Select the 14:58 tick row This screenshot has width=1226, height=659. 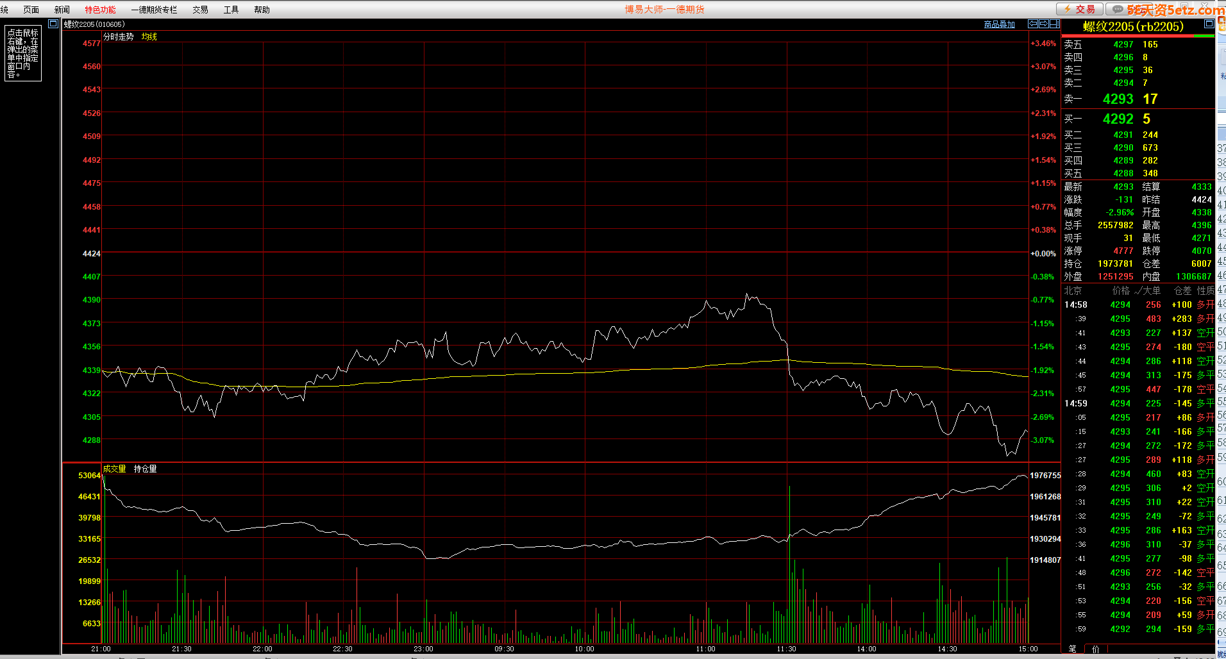click(1138, 304)
